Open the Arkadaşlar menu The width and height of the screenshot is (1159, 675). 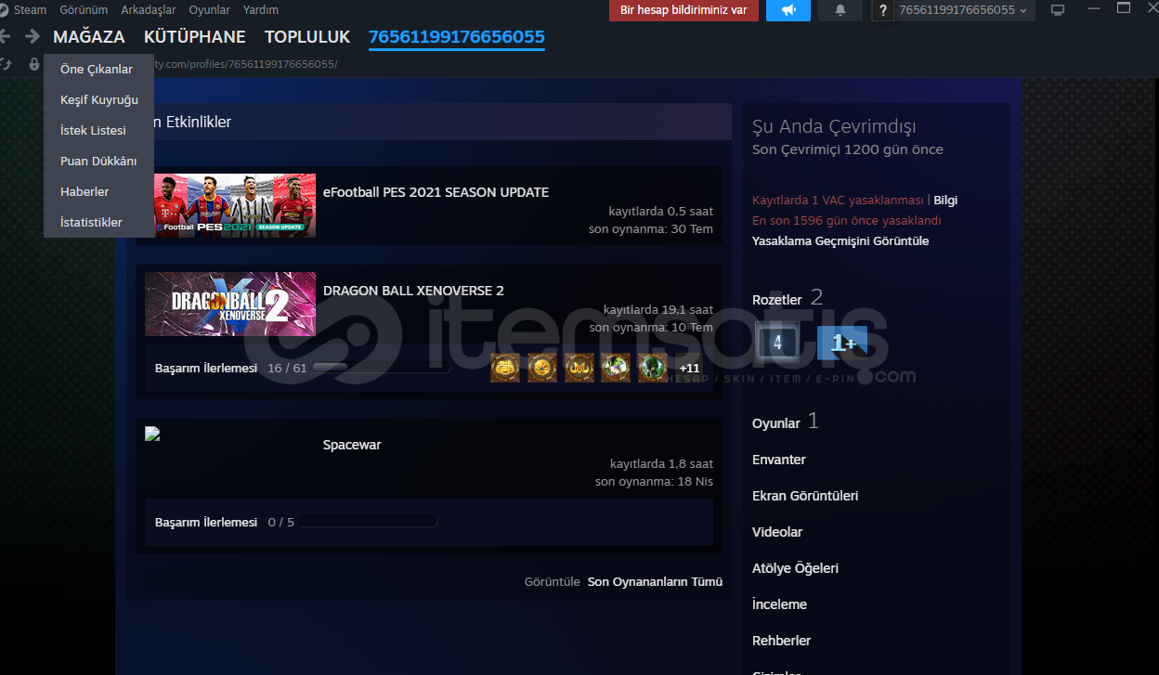click(148, 10)
